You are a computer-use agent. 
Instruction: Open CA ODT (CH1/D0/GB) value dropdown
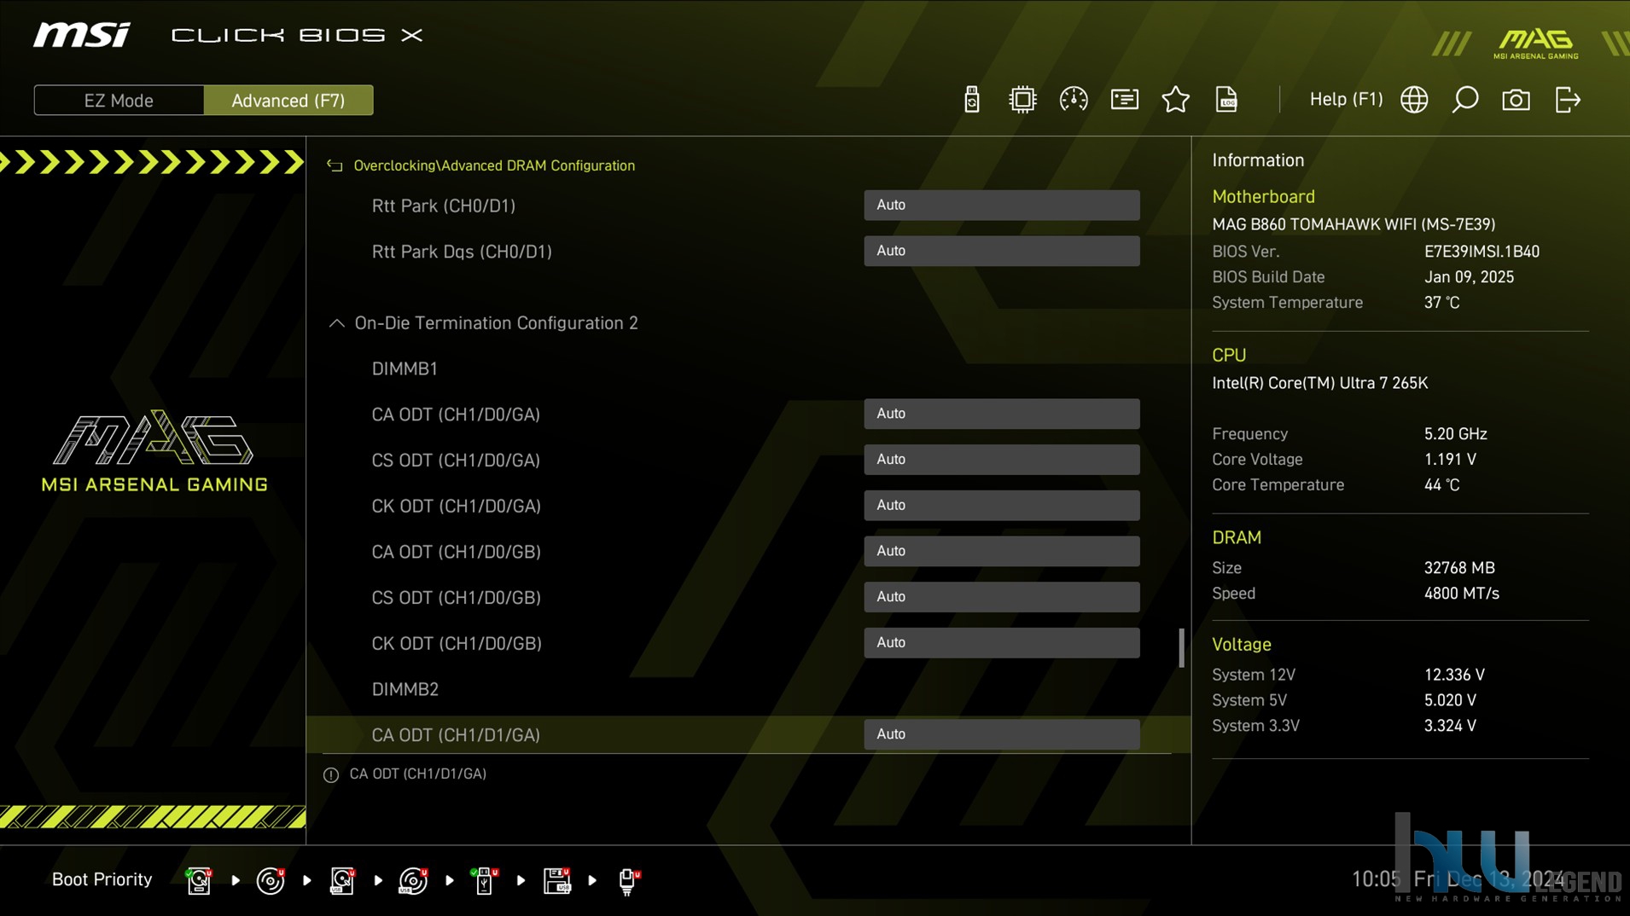[x=1001, y=551]
